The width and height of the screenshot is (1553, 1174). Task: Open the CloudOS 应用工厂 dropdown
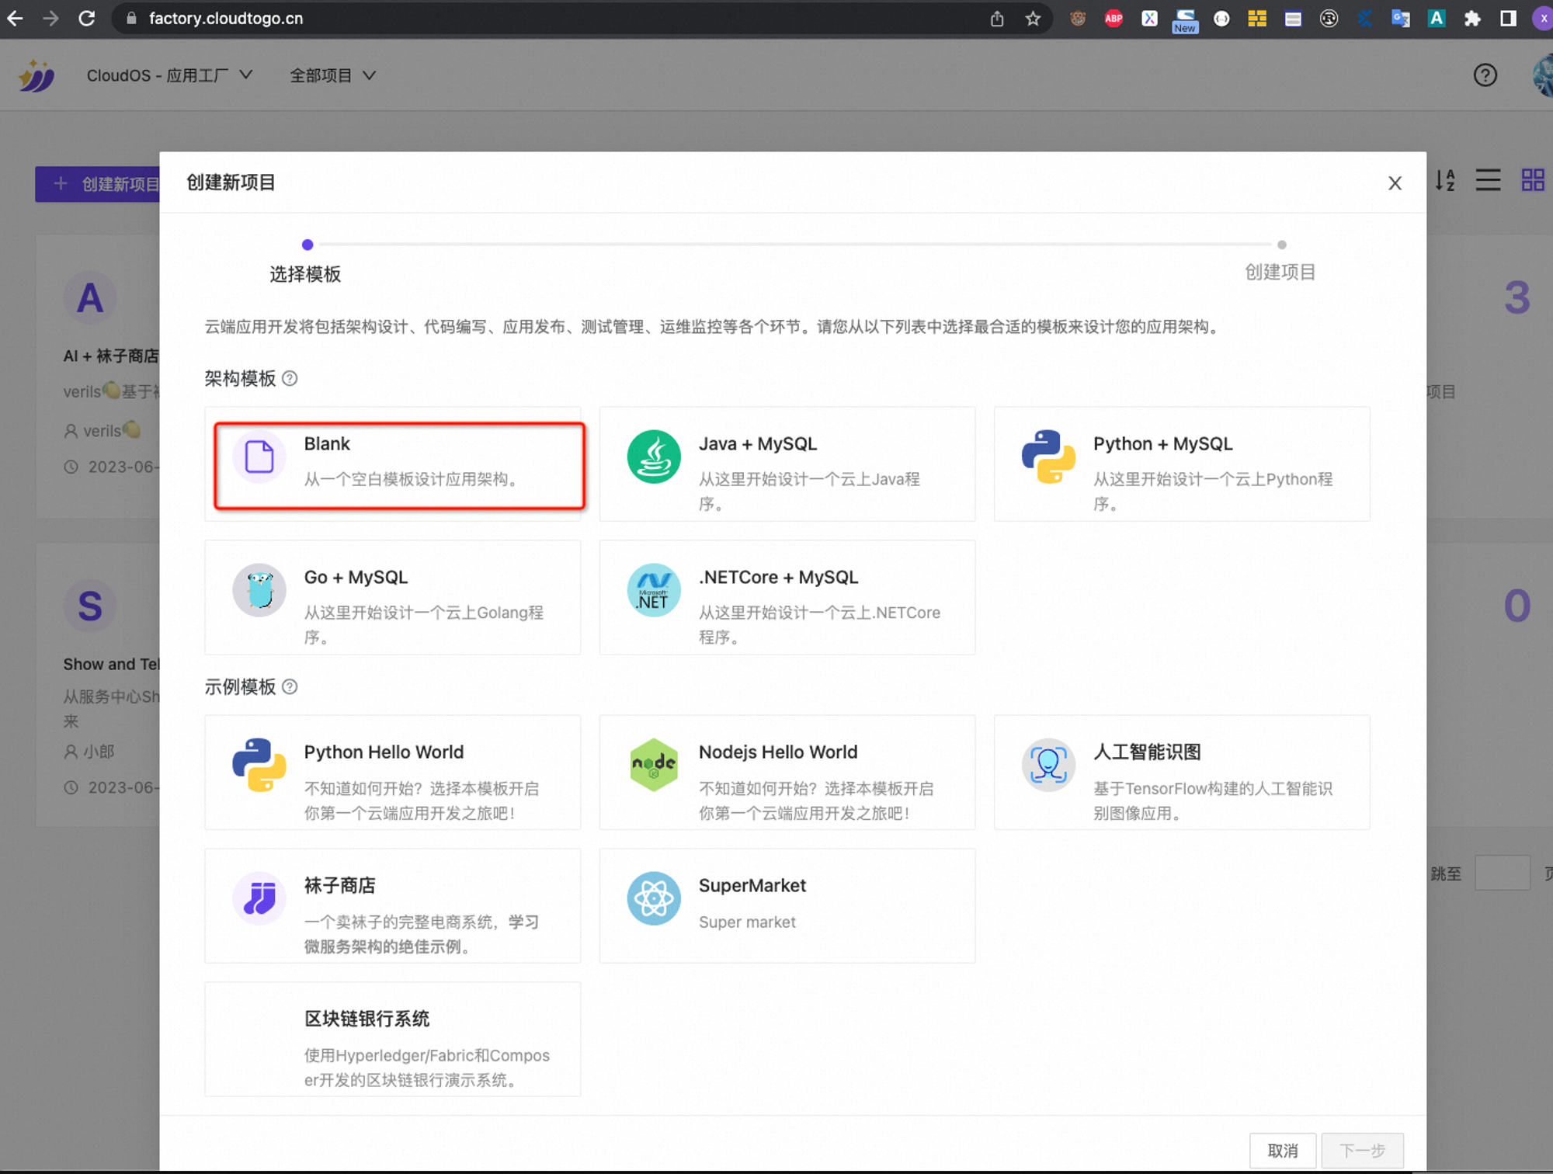(169, 75)
